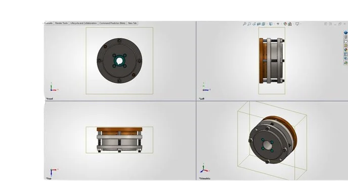Open the Lifecycle and Collaboration tab
The width and height of the screenshot is (348, 183).
(83, 23)
